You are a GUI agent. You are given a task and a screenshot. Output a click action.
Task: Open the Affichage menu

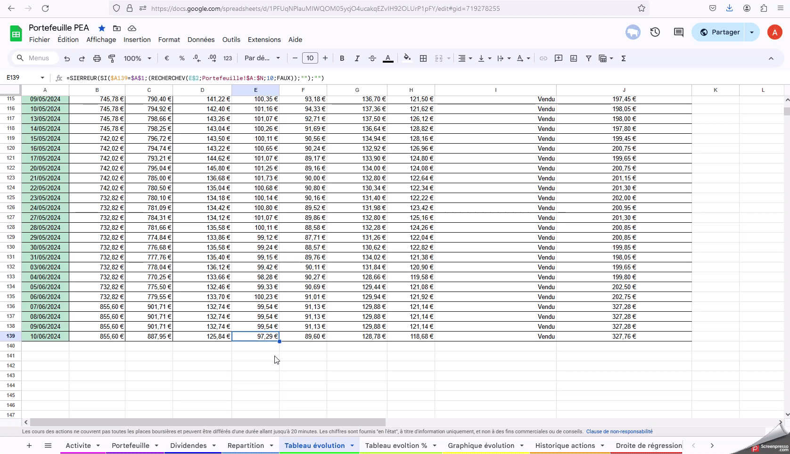coord(101,40)
